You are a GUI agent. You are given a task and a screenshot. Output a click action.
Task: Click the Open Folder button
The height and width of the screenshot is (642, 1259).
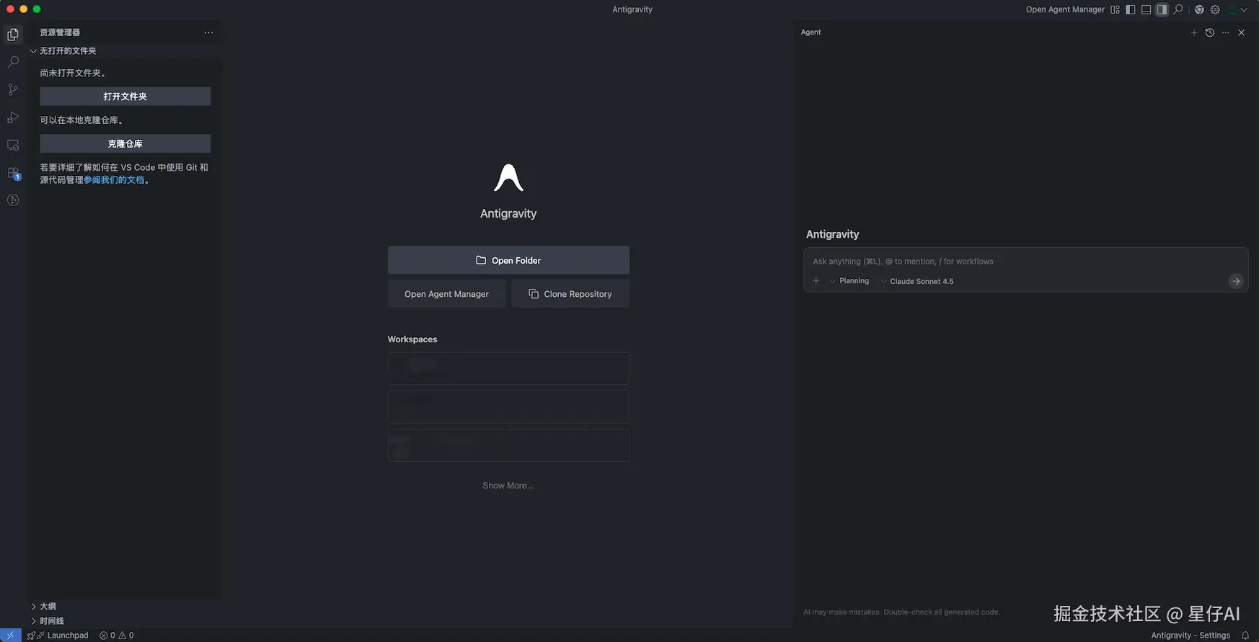pyautogui.click(x=508, y=260)
